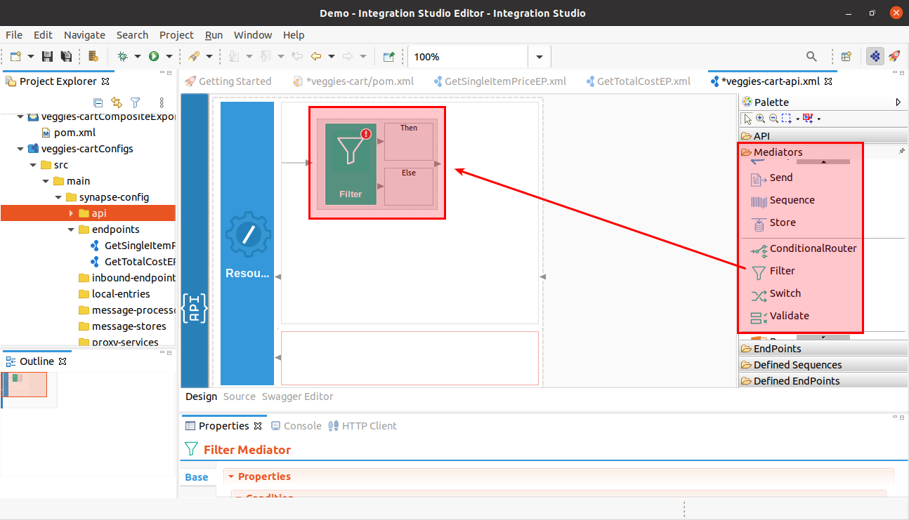
Task: Pin the Mediators palette drawer open
Action: (902, 152)
